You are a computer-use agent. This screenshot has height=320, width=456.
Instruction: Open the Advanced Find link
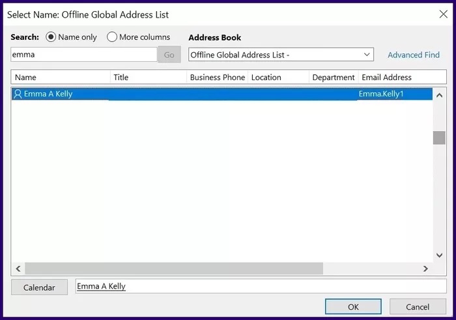click(x=414, y=55)
